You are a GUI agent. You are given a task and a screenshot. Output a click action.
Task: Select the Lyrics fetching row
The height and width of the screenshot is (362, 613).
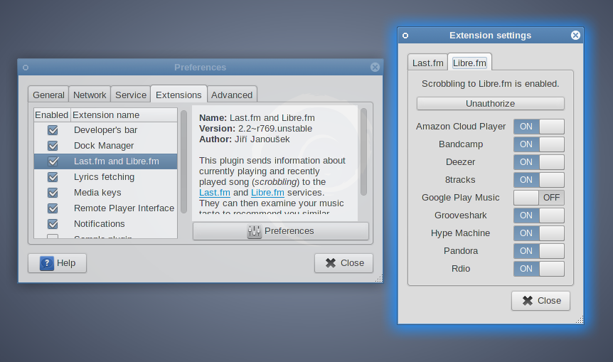tap(105, 177)
